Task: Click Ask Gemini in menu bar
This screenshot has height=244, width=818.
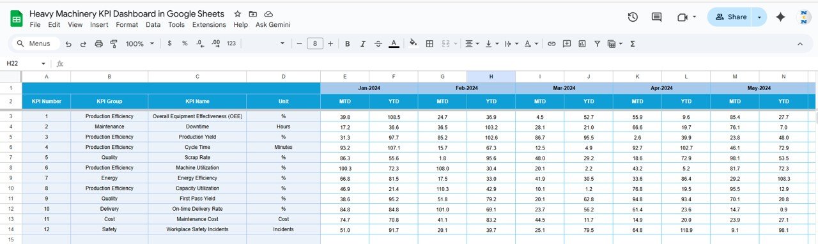Action: click(273, 24)
